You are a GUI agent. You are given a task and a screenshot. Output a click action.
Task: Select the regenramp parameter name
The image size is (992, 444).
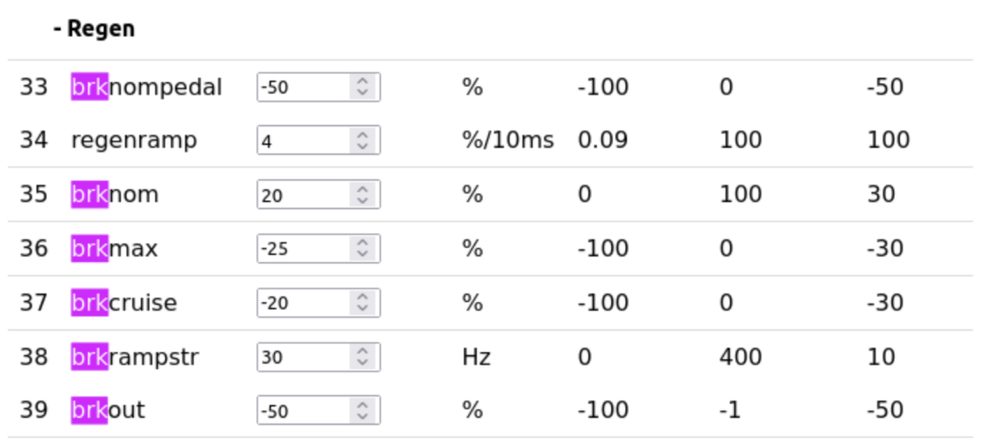(134, 140)
